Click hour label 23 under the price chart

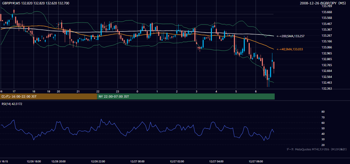(x=117, y=91)
